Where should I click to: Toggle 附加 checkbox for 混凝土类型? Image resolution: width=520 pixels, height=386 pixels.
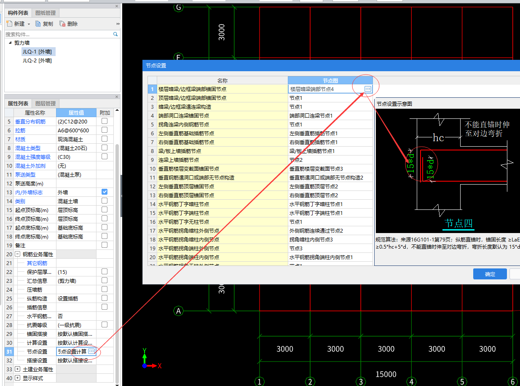105,147
